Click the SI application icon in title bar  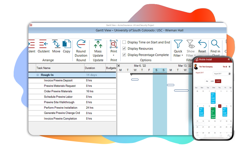click(31, 25)
